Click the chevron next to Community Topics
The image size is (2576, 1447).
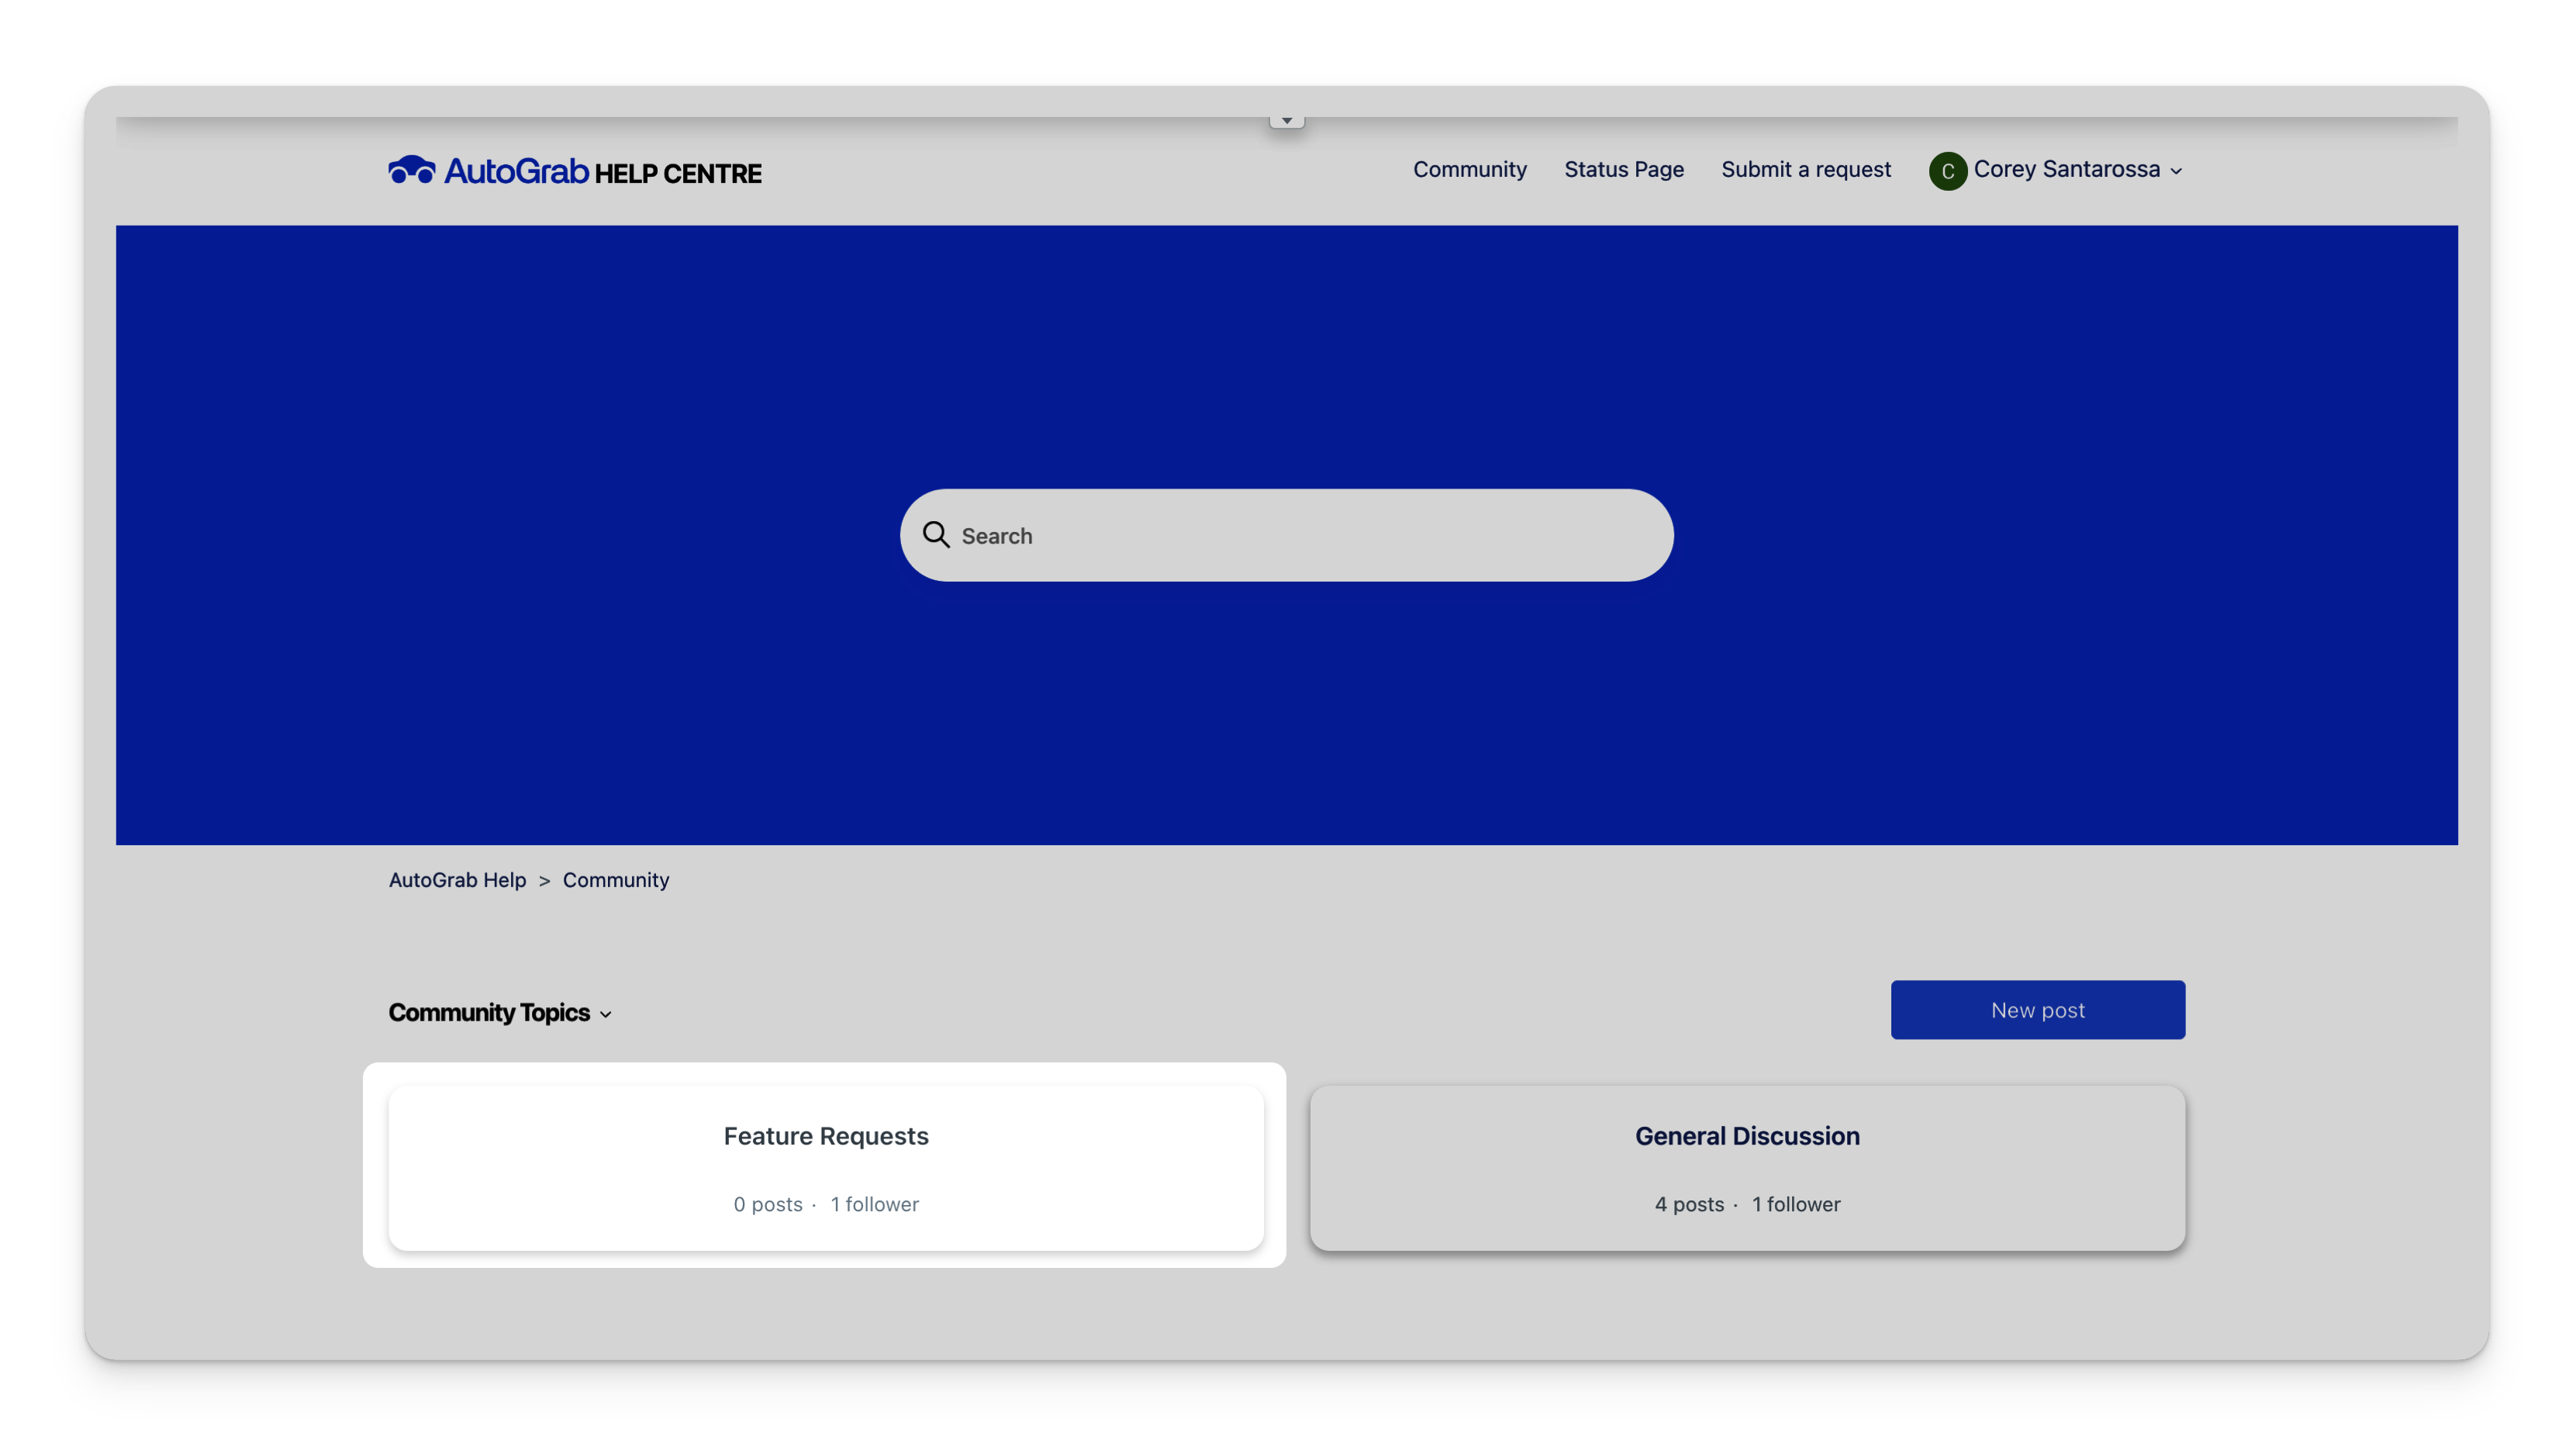606,1015
